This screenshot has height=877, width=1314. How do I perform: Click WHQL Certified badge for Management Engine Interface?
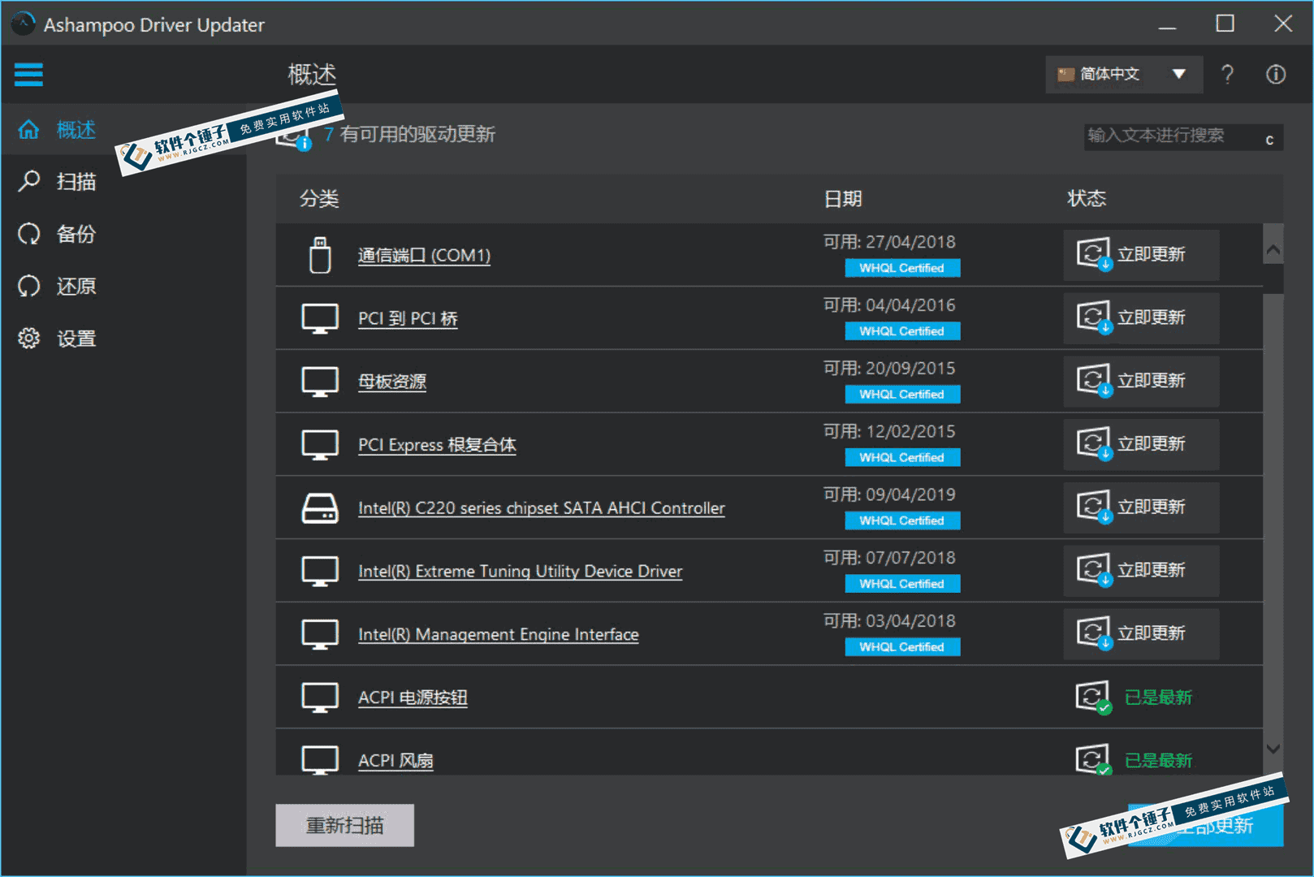point(902,647)
